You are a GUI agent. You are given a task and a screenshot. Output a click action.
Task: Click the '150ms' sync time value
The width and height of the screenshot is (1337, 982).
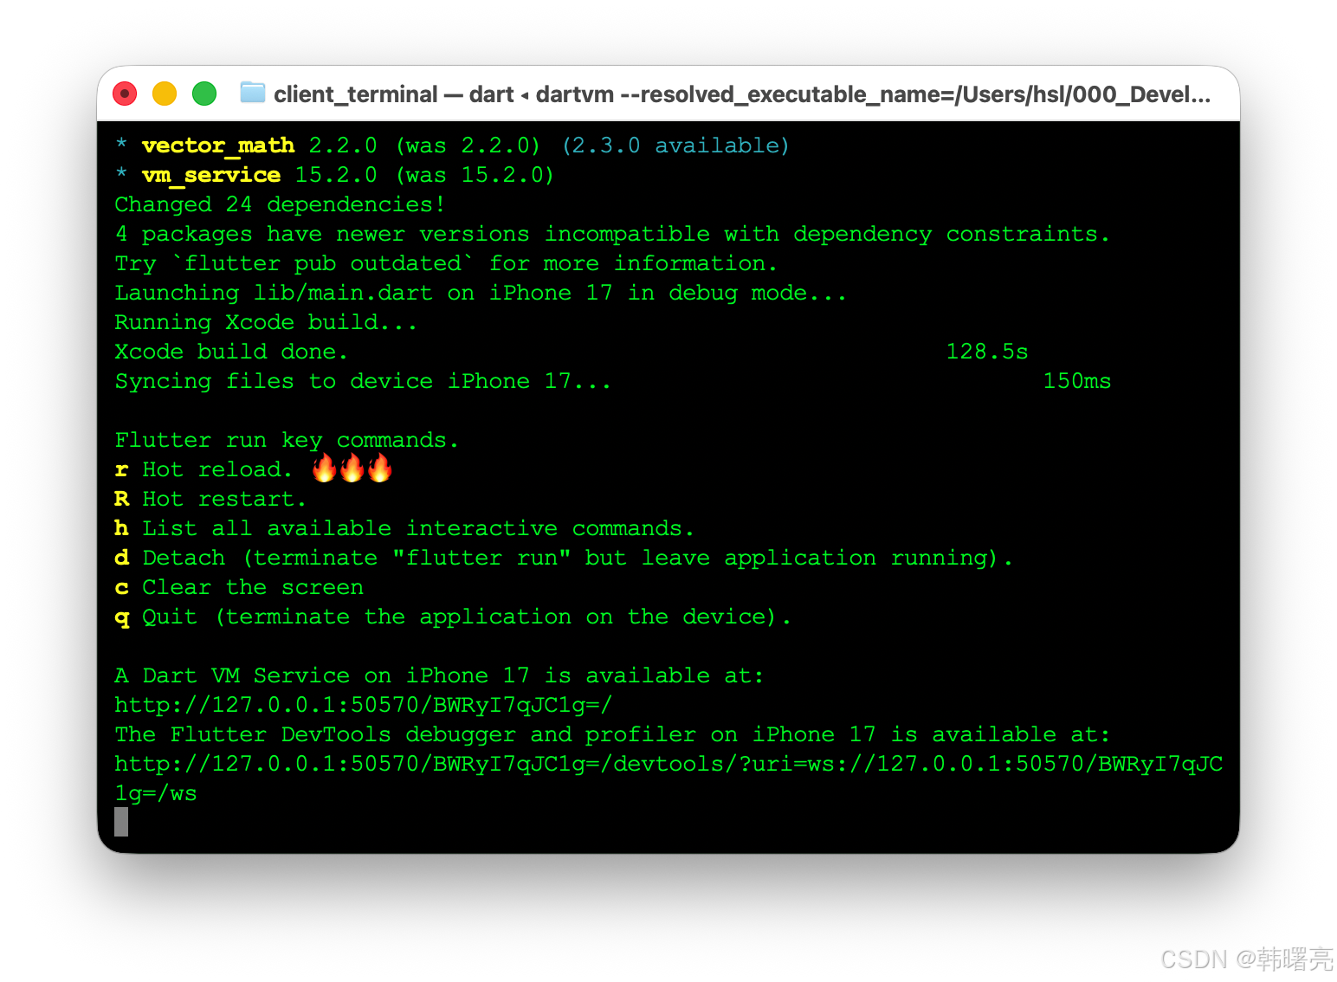click(x=1077, y=381)
